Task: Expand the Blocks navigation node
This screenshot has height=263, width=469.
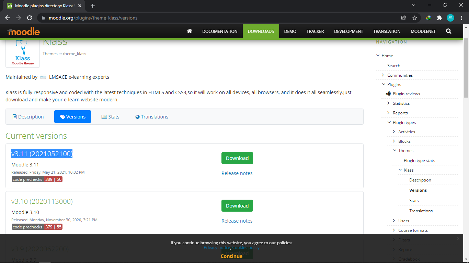Action: pyautogui.click(x=394, y=141)
